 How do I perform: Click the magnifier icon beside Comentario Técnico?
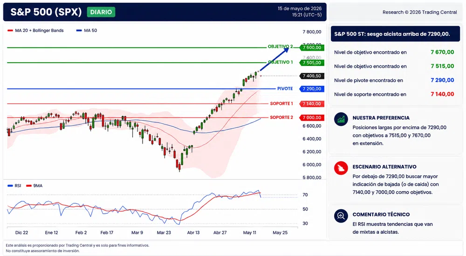[341, 216]
